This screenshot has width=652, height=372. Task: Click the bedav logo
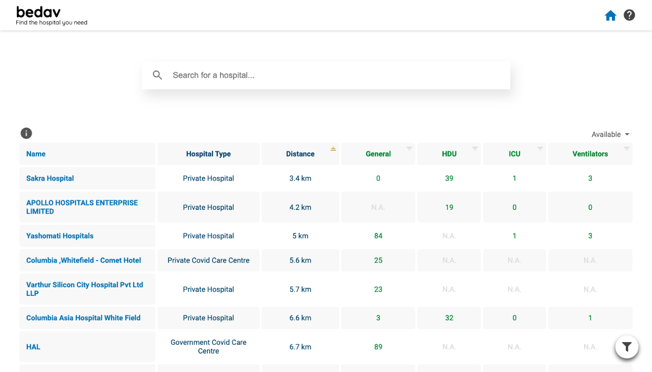tap(39, 12)
